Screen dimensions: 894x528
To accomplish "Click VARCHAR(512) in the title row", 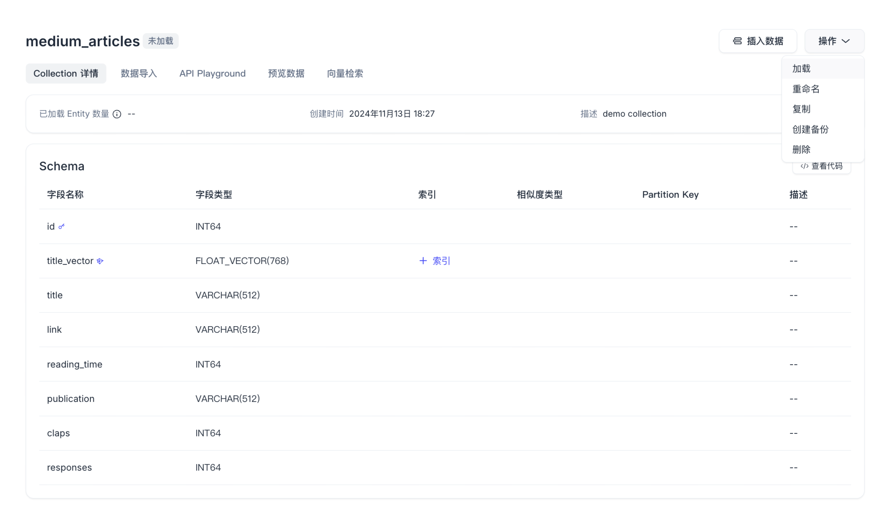I will (x=227, y=295).
